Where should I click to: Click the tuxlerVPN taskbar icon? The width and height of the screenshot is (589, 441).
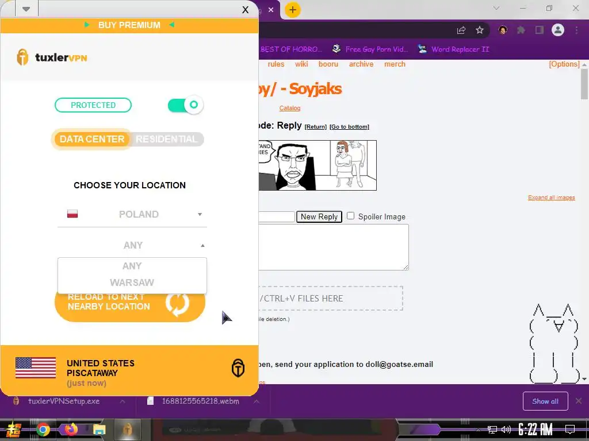(127, 430)
